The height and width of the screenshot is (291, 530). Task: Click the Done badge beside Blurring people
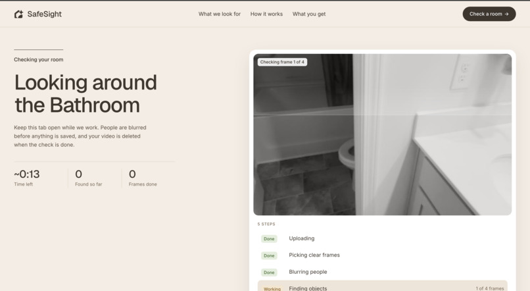point(269,273)
